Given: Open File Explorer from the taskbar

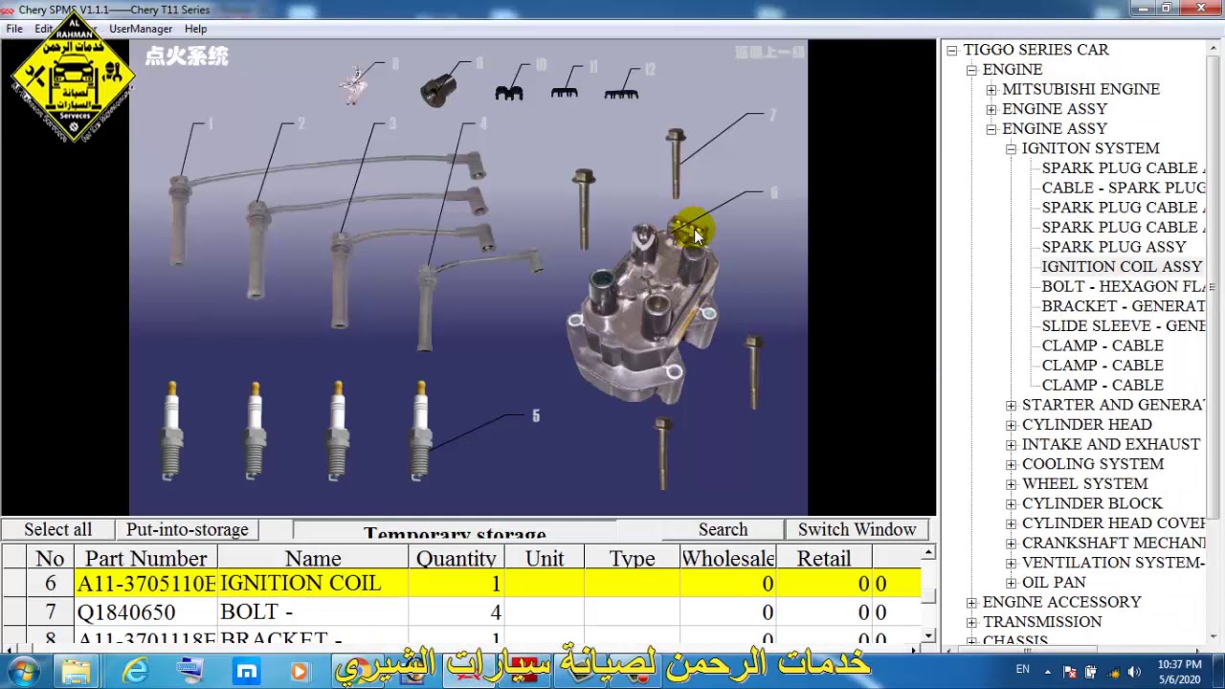Looking at the screenshot, I should click(x=77, y=671).
